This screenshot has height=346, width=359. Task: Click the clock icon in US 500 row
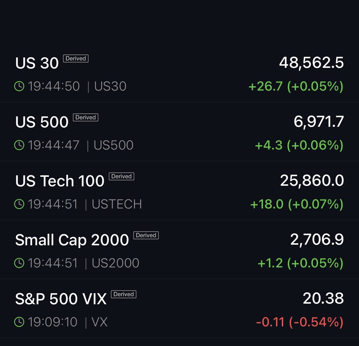coord(19,145)
